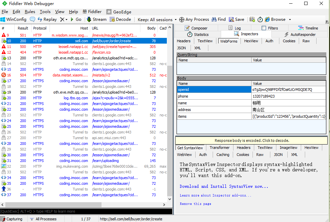Click the WinConfig toolbar button
The width and height of the screenshot is (330, 222).
point(13,19)
